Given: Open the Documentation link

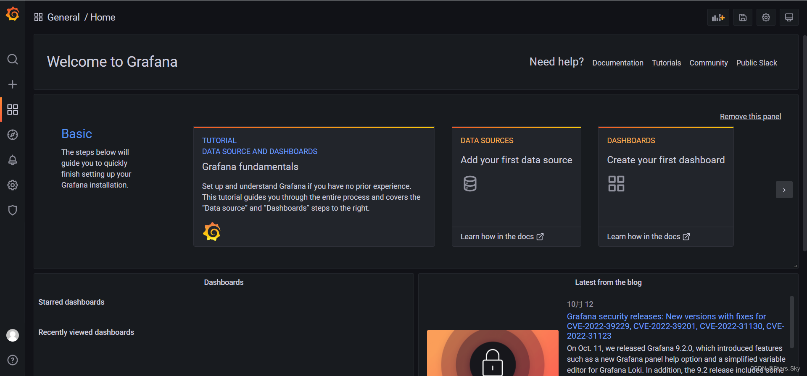Looking at the screenshot, I should pyautogui.click(x=617, y=63).
